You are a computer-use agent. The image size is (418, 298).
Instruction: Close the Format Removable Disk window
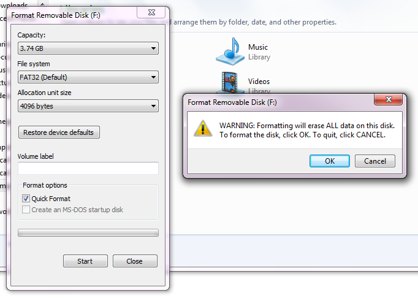point(151,12)
